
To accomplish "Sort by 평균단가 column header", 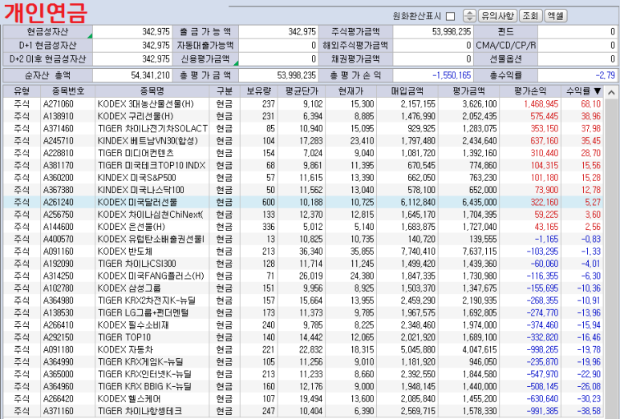I will coord(302,91).
